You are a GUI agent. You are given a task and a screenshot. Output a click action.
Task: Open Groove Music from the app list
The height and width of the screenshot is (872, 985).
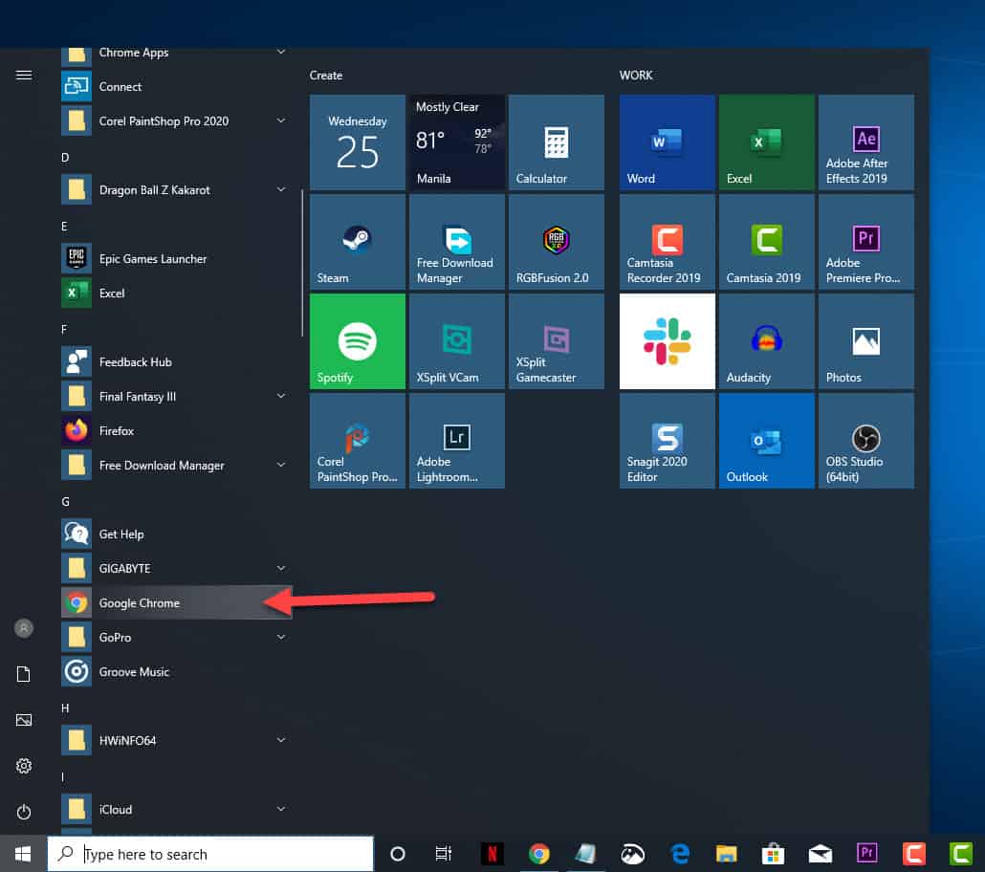[176, 671]
